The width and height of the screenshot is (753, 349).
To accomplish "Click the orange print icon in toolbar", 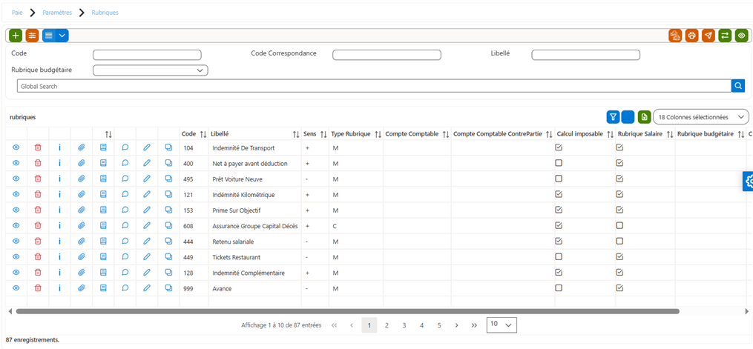I will click(x=691, y=36).
